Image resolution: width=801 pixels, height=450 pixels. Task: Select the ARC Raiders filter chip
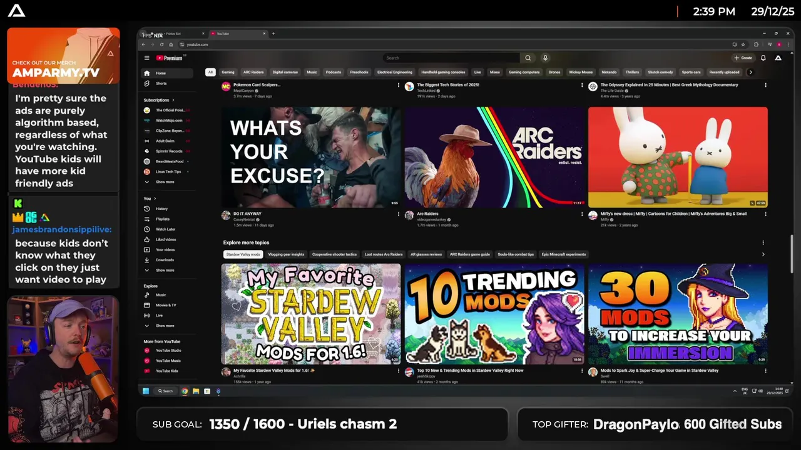pyautogui.click(x=253, y=72)
